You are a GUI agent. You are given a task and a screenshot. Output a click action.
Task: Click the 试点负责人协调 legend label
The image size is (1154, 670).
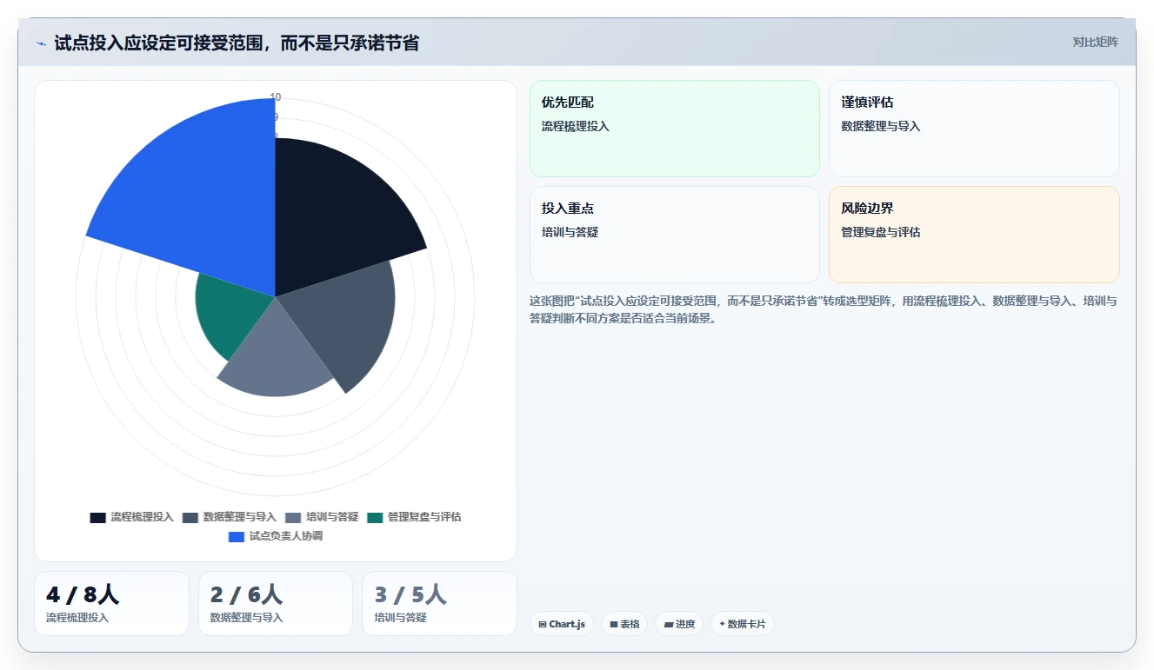coord(286,536)
